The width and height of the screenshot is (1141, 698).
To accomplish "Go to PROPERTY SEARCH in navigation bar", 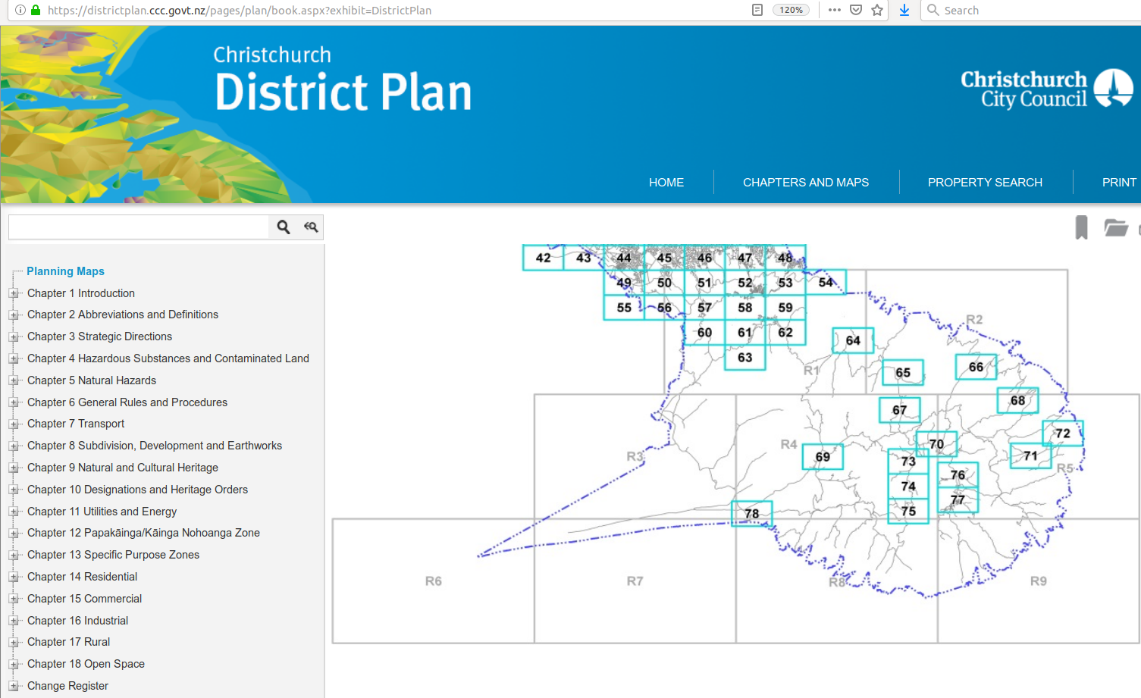I will [985, 183].
